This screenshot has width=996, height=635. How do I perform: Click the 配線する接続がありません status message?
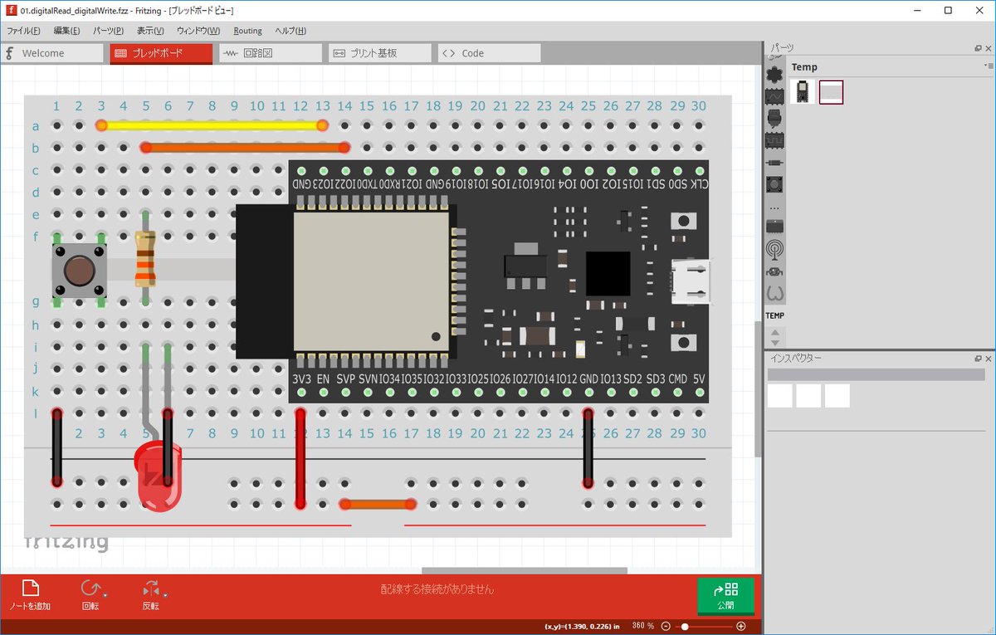click(437, 589)
